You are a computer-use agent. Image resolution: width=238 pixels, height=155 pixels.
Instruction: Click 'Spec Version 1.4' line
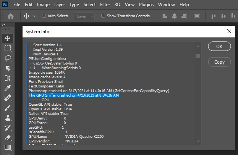point(47,45)
